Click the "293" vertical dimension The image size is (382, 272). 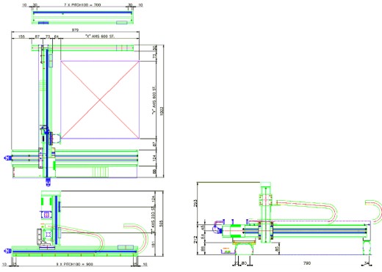(195, 203)
